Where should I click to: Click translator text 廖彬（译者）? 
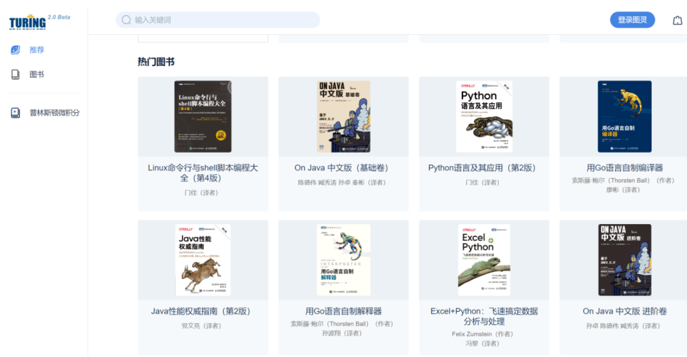[x=624, y=190]
